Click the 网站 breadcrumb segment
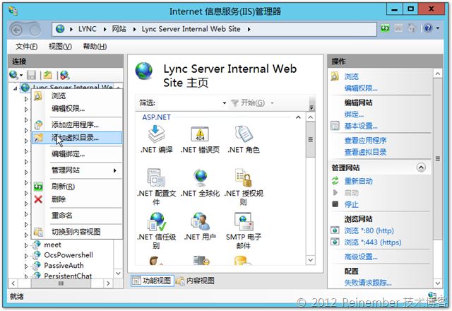 coord(119,29)
